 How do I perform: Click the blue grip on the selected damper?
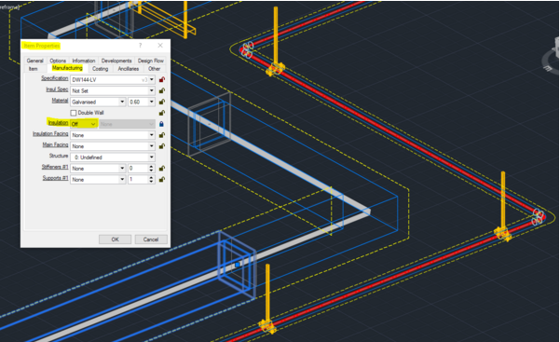coord(238,265)
